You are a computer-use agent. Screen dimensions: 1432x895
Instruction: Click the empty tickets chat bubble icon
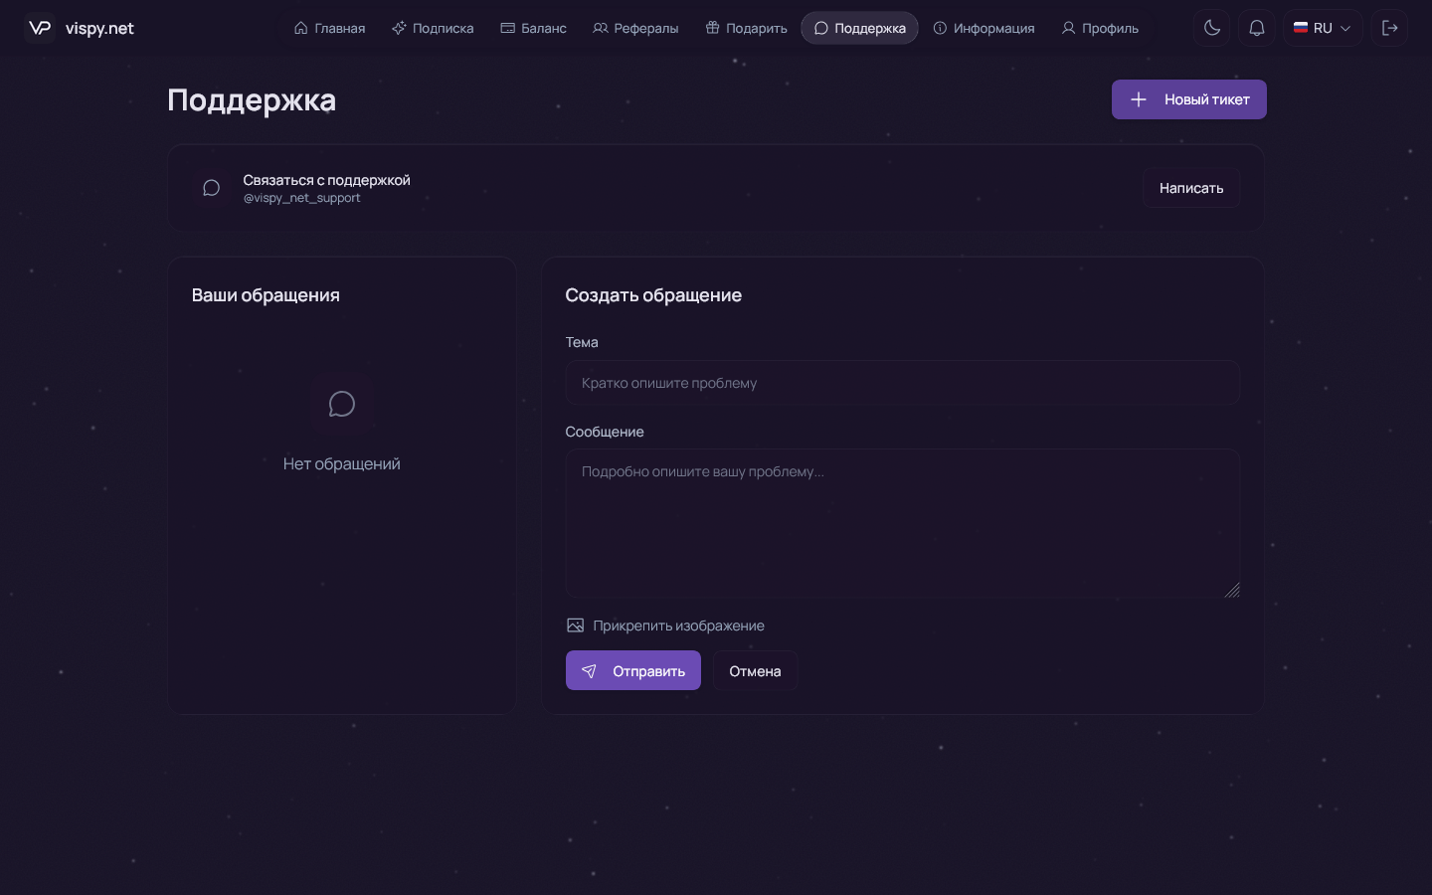pyautogui.click(x=342, y=404)
